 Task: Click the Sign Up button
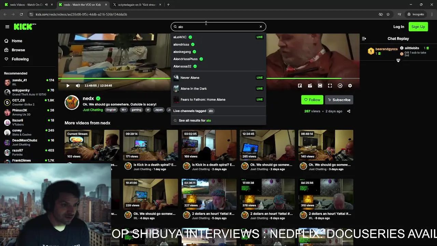(418, 27)
